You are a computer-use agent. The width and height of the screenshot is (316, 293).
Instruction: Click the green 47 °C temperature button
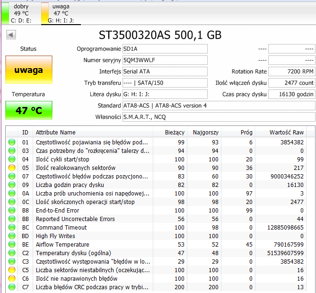29,110
